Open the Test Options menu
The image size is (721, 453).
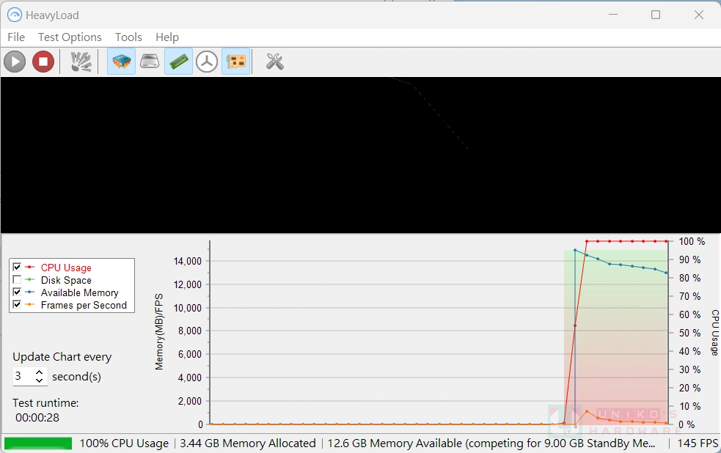click(x=70, y=37)
